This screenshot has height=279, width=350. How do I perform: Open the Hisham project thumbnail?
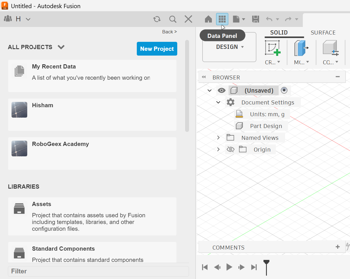tap(19, 110)
